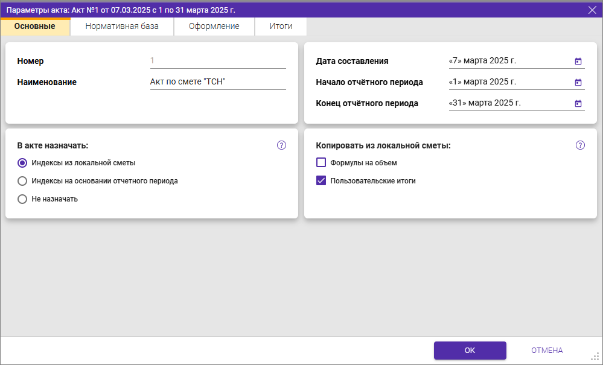This screenshot has height=365, width=603.
Task: Open calendar for Начало отчётного периода
Action: [x=578, y=82]
